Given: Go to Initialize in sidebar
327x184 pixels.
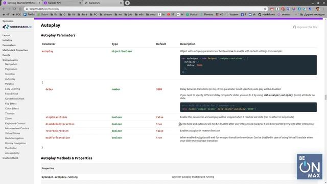Looking at the screenshot, I should point(7,40).
